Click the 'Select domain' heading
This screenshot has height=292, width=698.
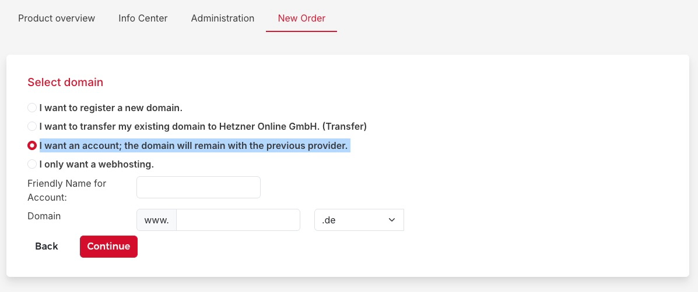click(x=65, y=82)
